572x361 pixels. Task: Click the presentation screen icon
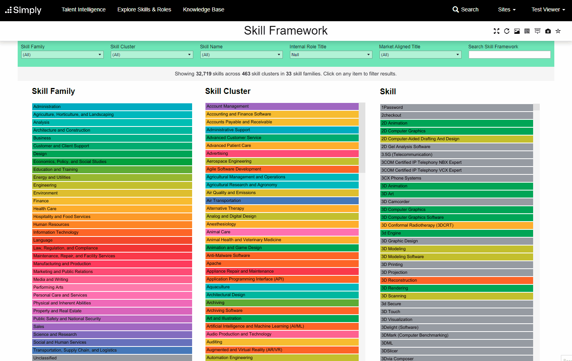pos(537,31)
